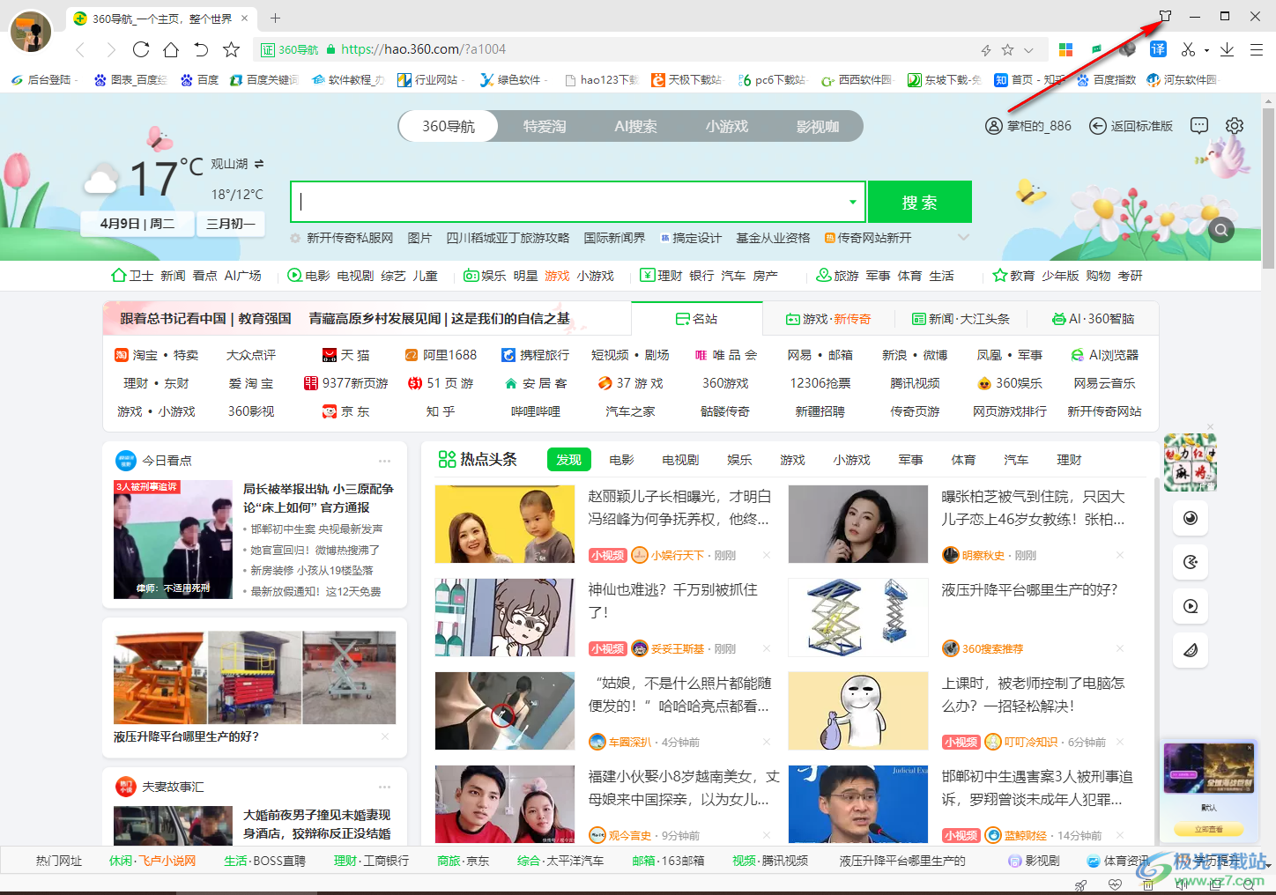Image resolution: width=1276 pixels, height=895 pixels.
Task: Select the 发现 tab in 热点头条
Action: coord(569,460)
